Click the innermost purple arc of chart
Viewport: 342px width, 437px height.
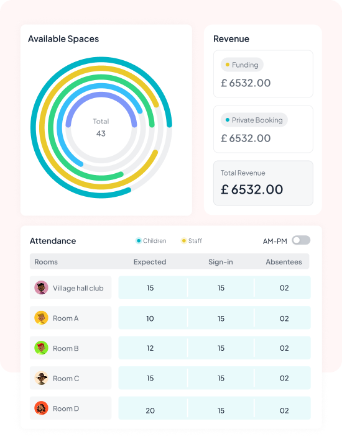[101, 95]
